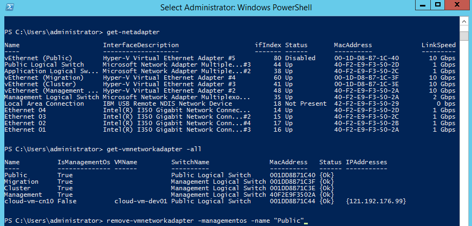Click MAC address 00-1D-D8-B7-1C-40

(x=366, y=58)
